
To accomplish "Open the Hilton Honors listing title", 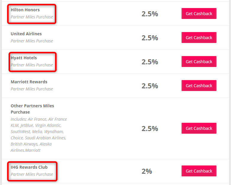I will [x=25, y=10].
